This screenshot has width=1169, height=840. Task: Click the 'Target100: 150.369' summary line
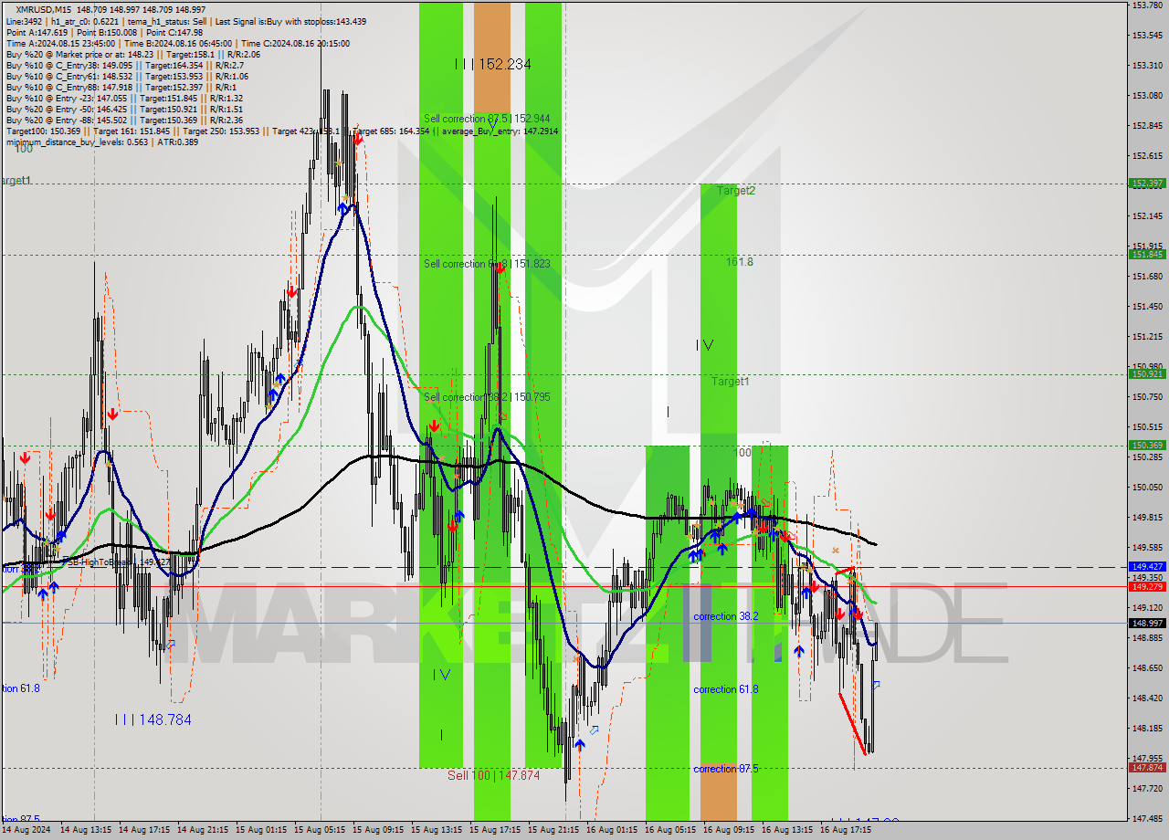281,131
